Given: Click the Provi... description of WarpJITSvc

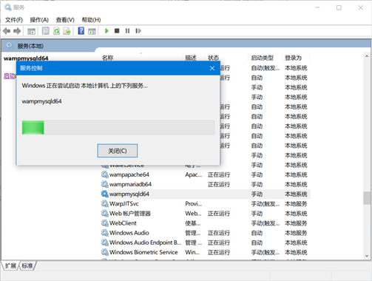Looking at the screenshot, I should pyautogui.click(x=194, y=203).
